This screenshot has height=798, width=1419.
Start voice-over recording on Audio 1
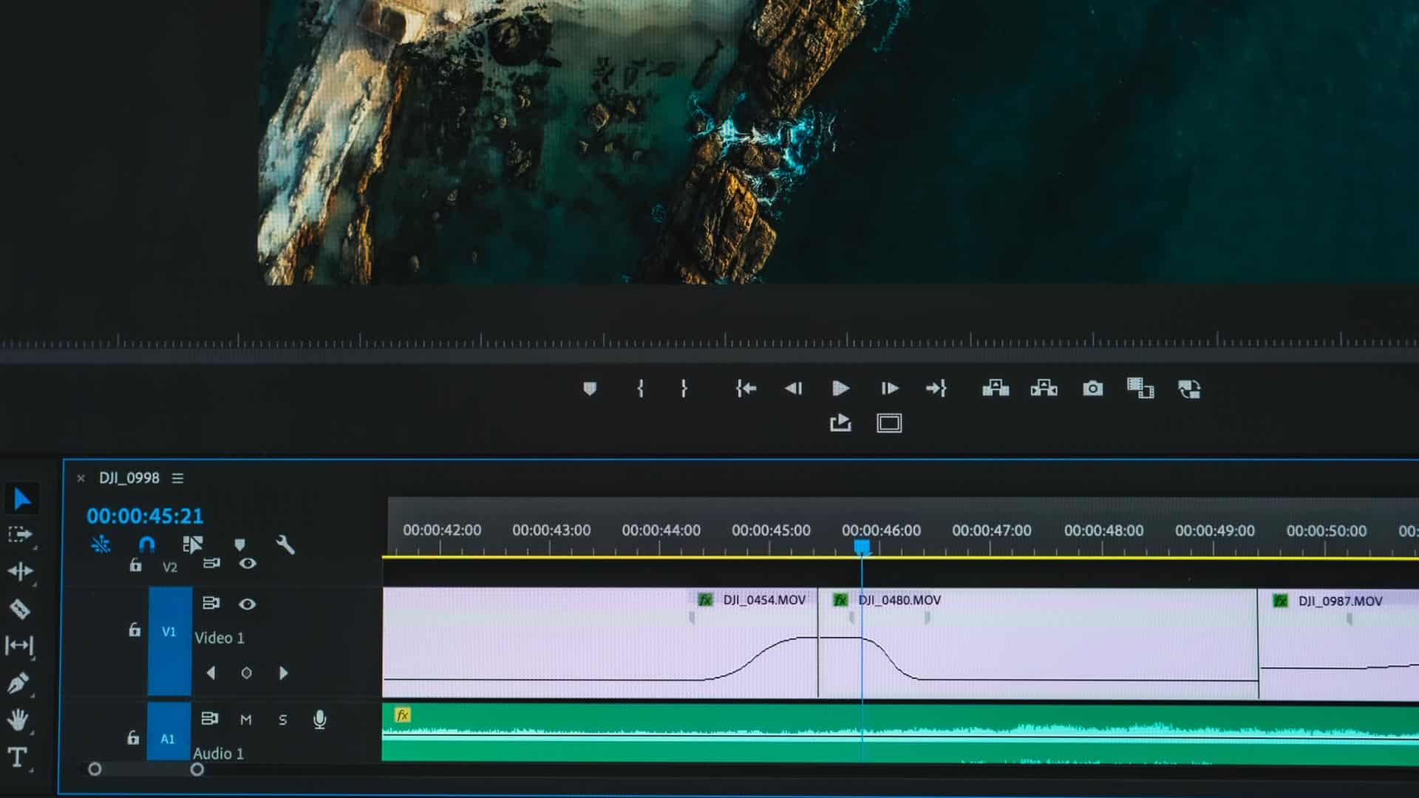319,719
